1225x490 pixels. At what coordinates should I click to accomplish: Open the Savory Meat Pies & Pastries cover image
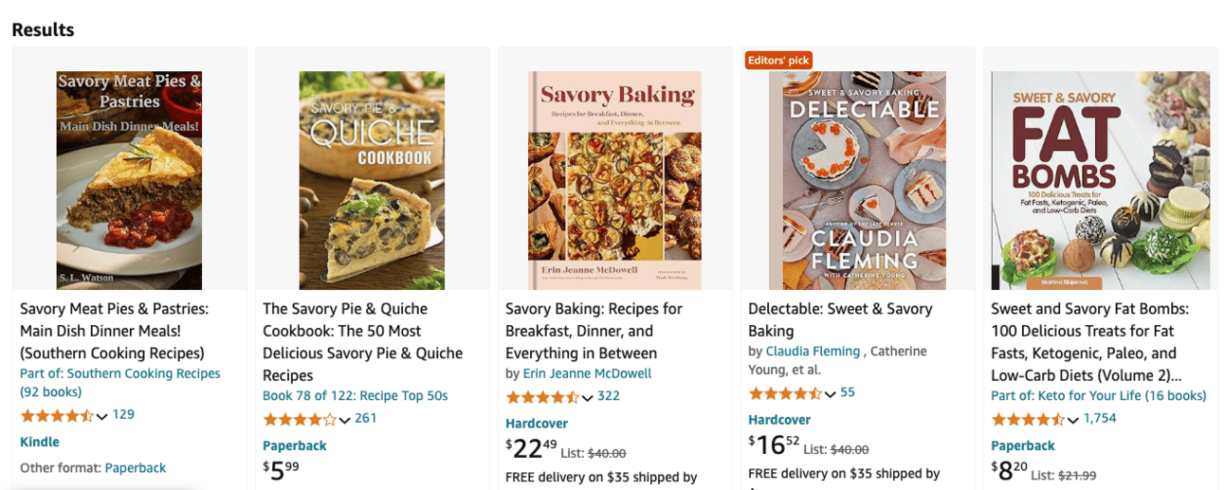point(129,180)
